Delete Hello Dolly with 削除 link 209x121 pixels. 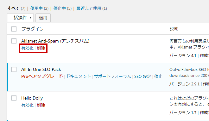click(x=41, y=105)
